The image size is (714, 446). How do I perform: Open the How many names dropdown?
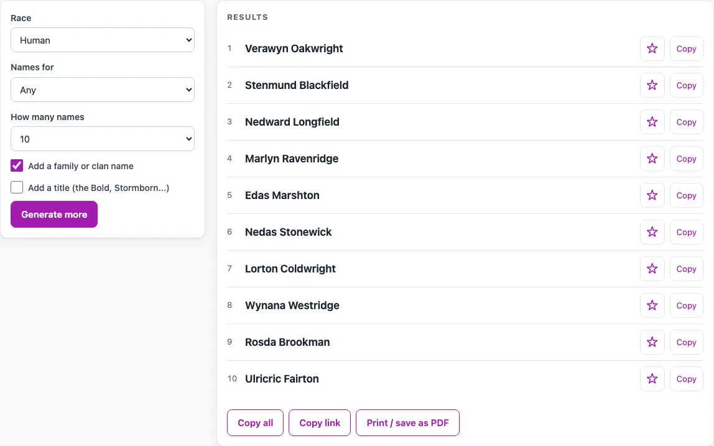tap(103, 139)
